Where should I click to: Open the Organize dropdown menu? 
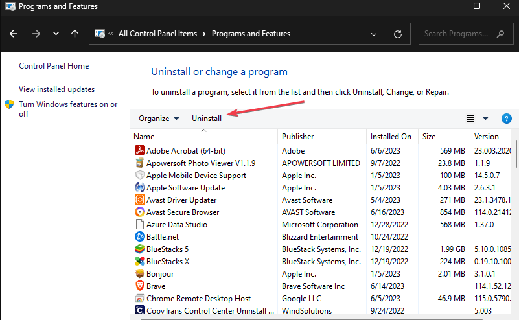point(159,119)
